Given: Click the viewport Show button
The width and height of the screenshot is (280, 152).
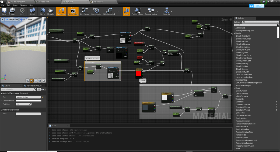Looking at the screenshot, I should point(30,19).
